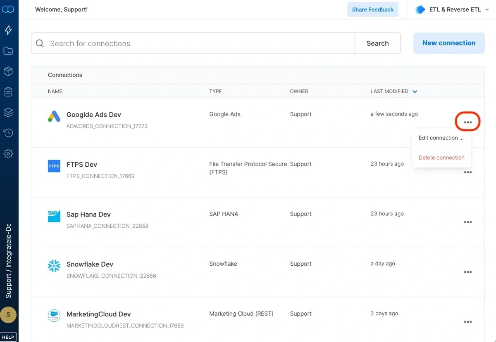Viewport: 496px width, 342px height.
Task: Select the layers stack icon in sidebar
Action: click(x=9, y=112)
